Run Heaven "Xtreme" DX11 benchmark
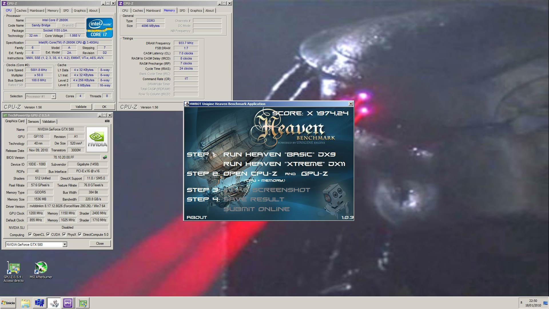549x309 pixels. coord(284,164)
